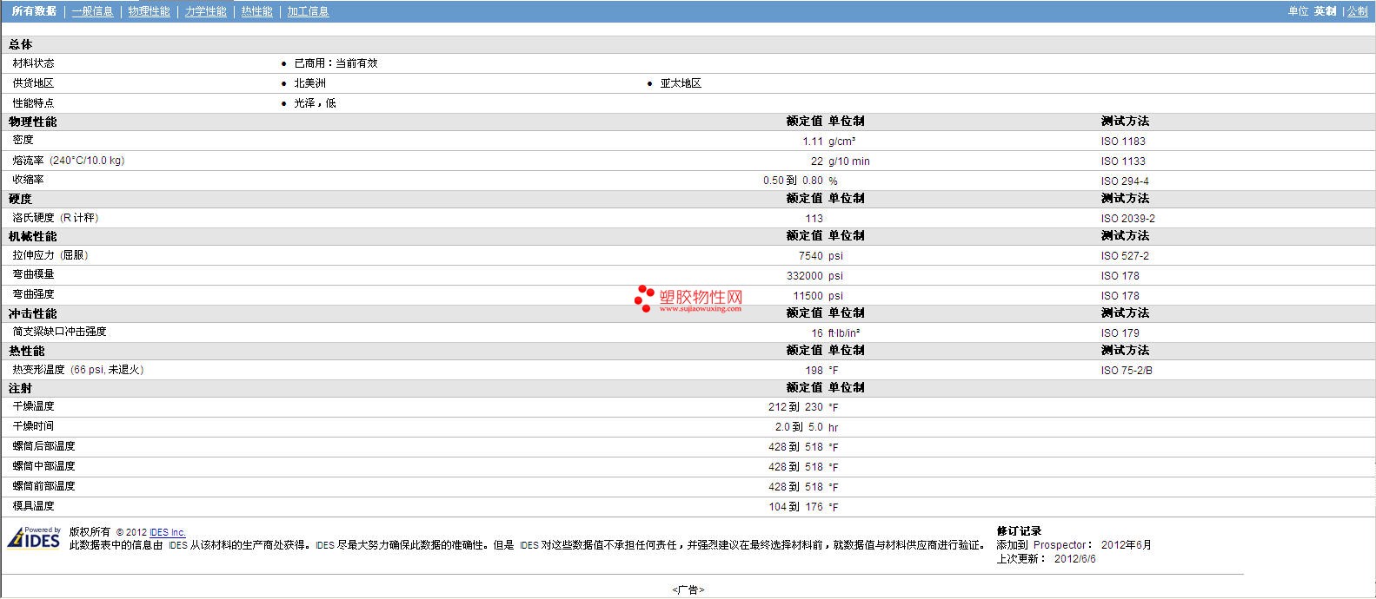This screenshot has width=1376, height=599.
Task: Click the <广告> placeholder
Action: pos(688,589)
